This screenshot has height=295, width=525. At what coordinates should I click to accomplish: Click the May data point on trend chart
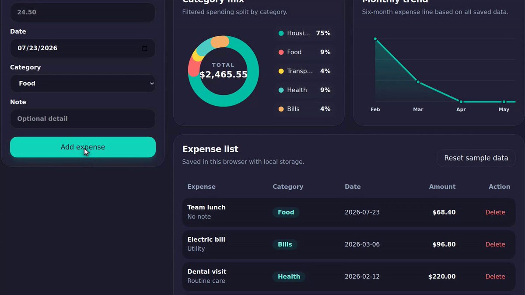504,102
